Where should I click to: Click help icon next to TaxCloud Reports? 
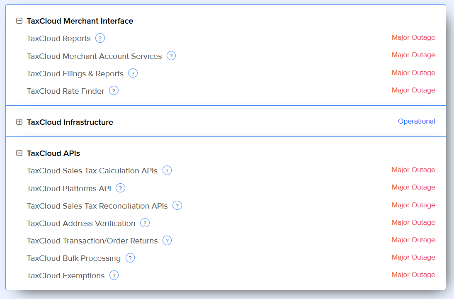point(100,38)
